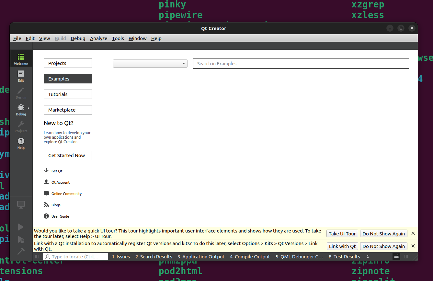Click the Search in Examples field
Image resolution: width=433 pixels, height=281 pixels.
click(x=301, y=63)
